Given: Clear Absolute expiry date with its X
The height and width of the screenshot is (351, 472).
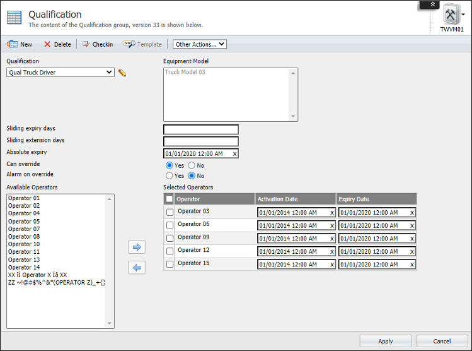Looking at the screenshot, I should click(235, 154).
